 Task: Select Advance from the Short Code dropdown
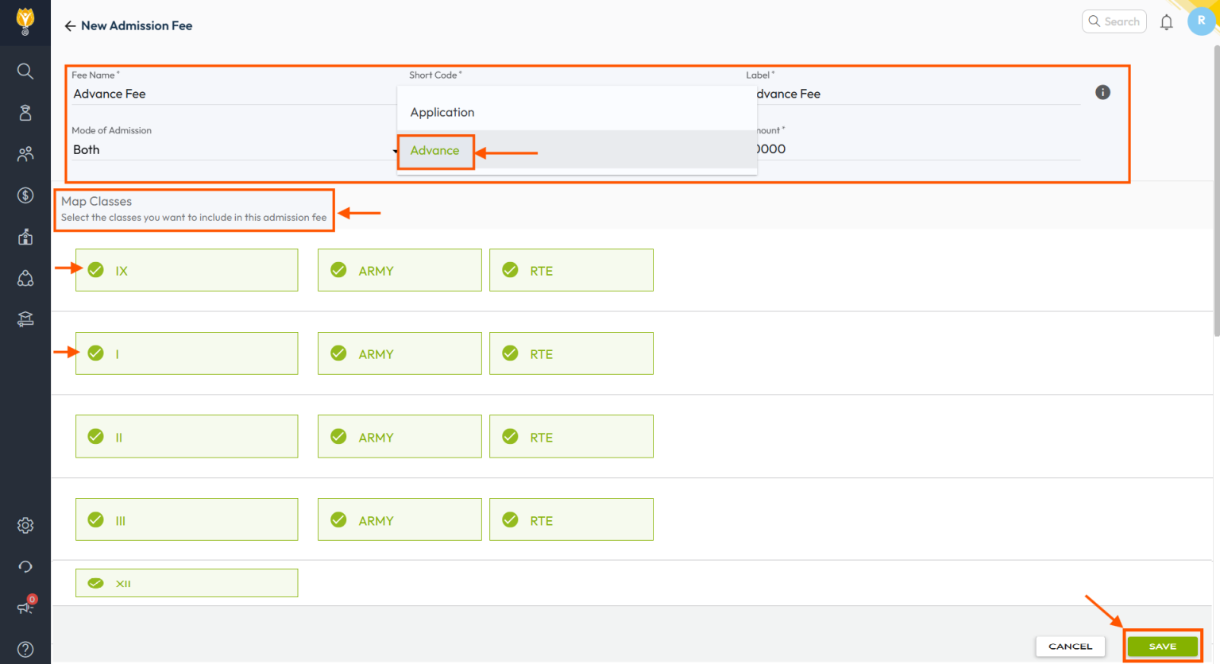[435, 149]
